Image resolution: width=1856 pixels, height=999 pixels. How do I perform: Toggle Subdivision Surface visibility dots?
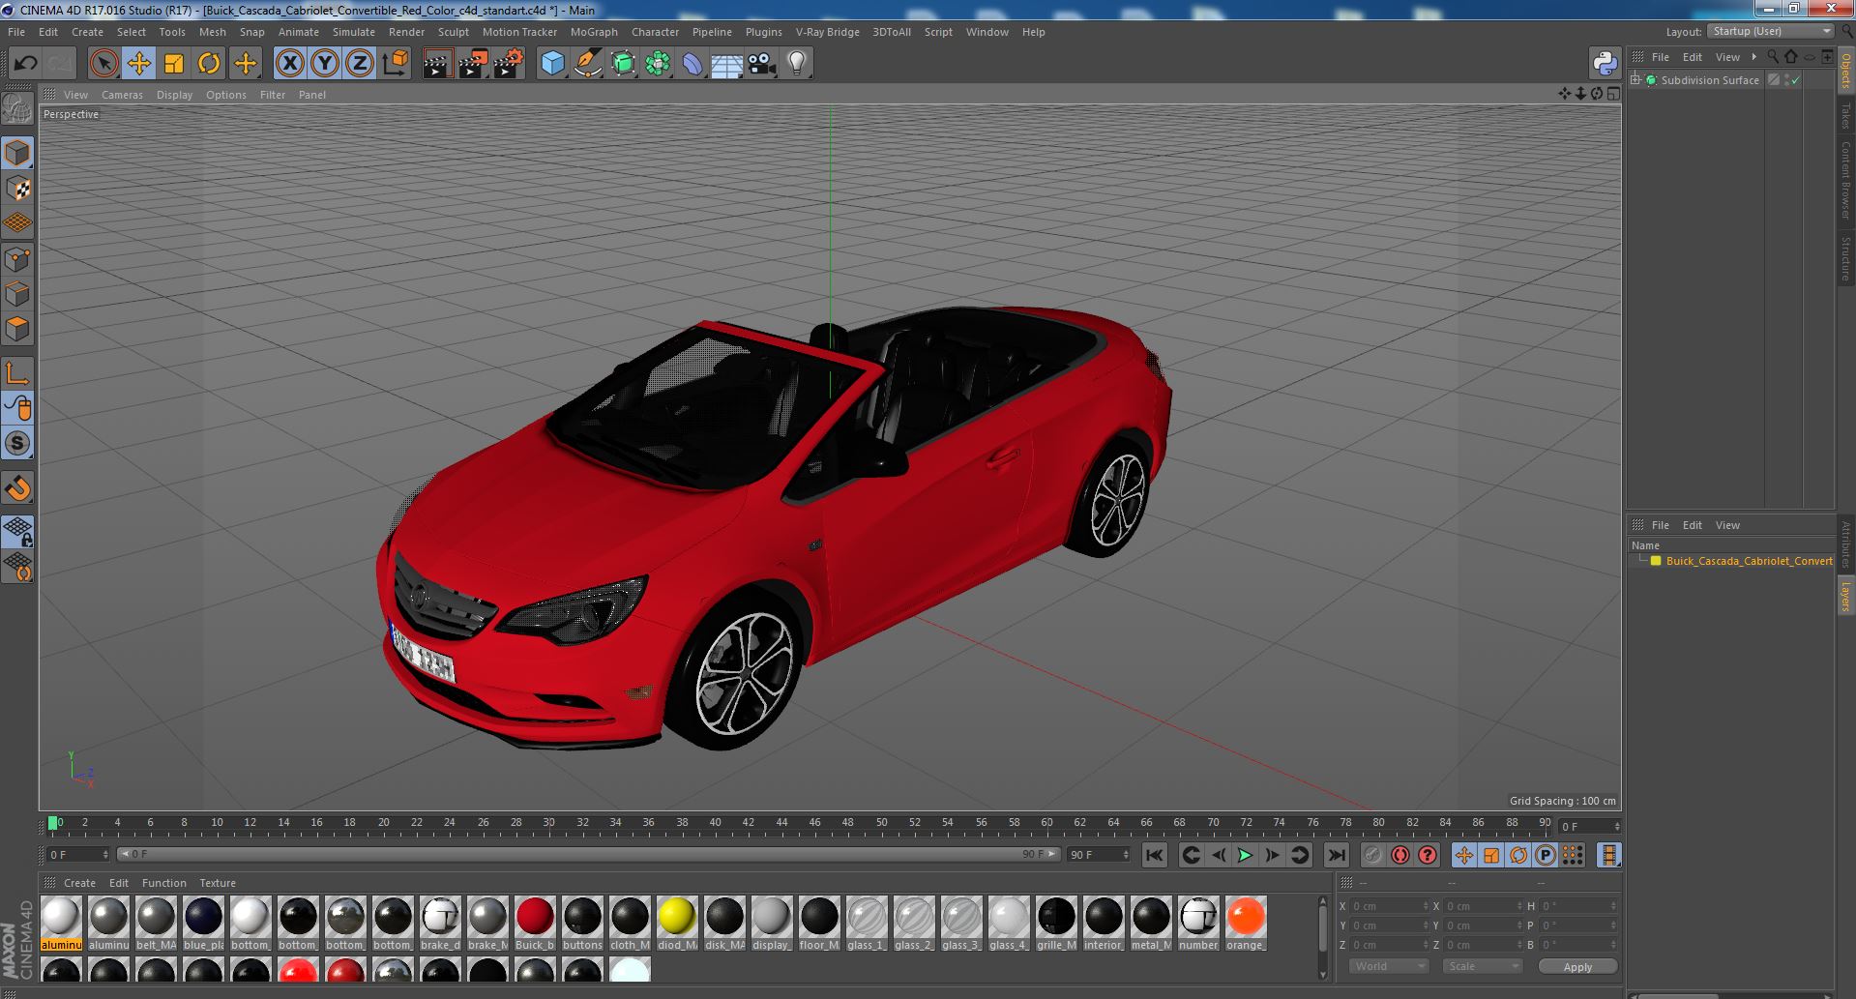coord(1785,80)
